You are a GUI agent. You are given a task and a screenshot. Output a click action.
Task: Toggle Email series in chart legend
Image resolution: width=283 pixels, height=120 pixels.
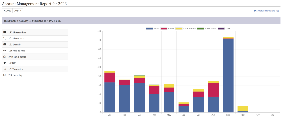pyautogui.click(x=153, y=28)
